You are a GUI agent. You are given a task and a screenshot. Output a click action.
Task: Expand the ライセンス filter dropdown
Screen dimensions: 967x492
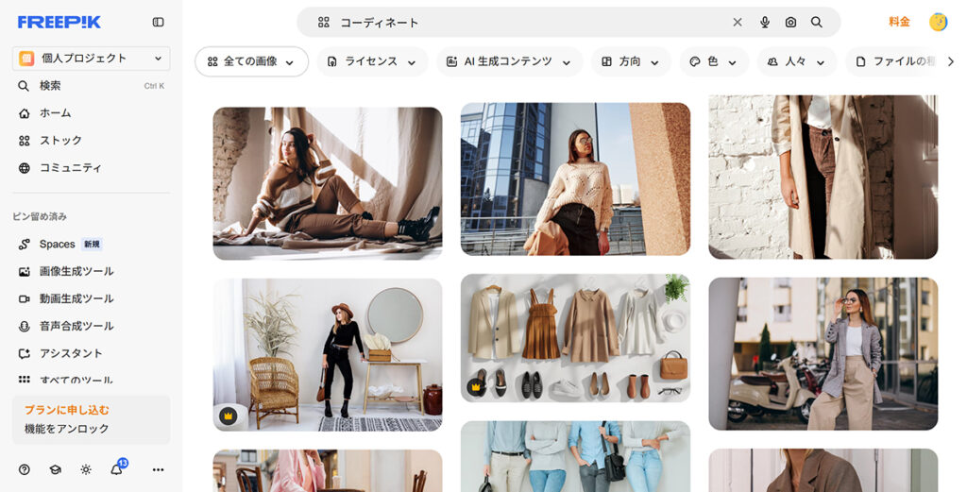(x=372, y=61)
